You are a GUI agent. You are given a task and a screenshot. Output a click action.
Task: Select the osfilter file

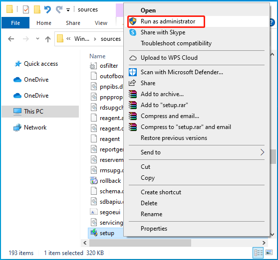click(109, 66)
